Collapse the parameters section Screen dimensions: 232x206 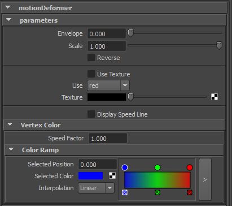[8, 20]
